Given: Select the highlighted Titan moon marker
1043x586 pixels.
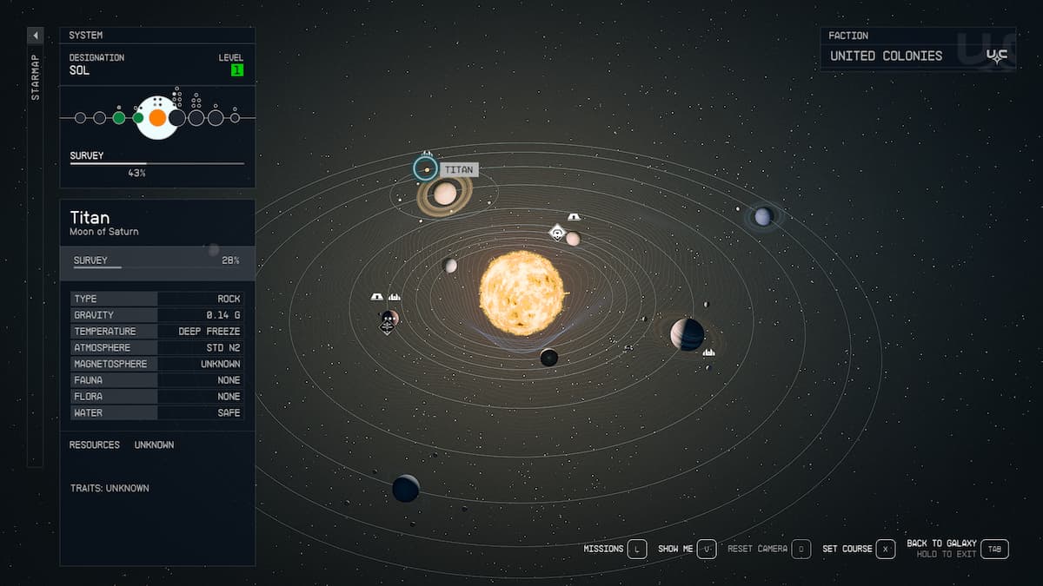Looking at the screenshot, I should pos(425,168).
